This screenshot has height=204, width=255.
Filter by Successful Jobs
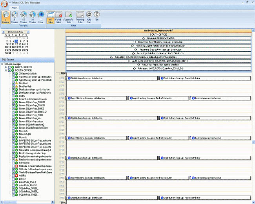[69, 17]
